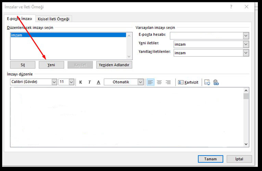
Task: Open the Calibri (Gövde) font dropdown
Action: pos(54,82)
